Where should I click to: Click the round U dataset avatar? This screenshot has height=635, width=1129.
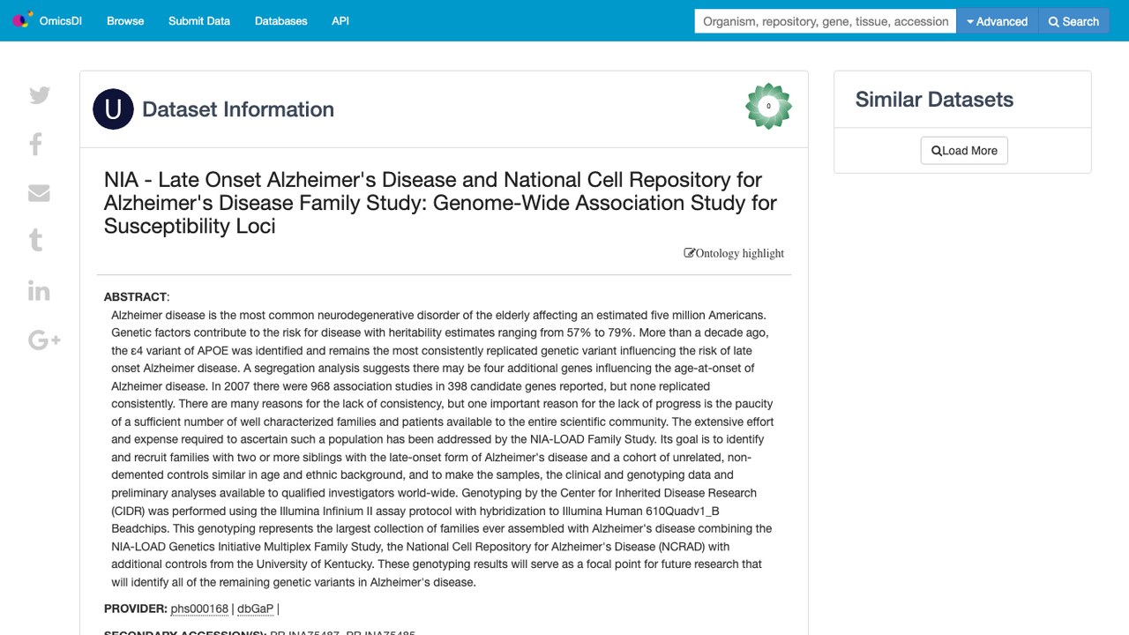(113, 109)
